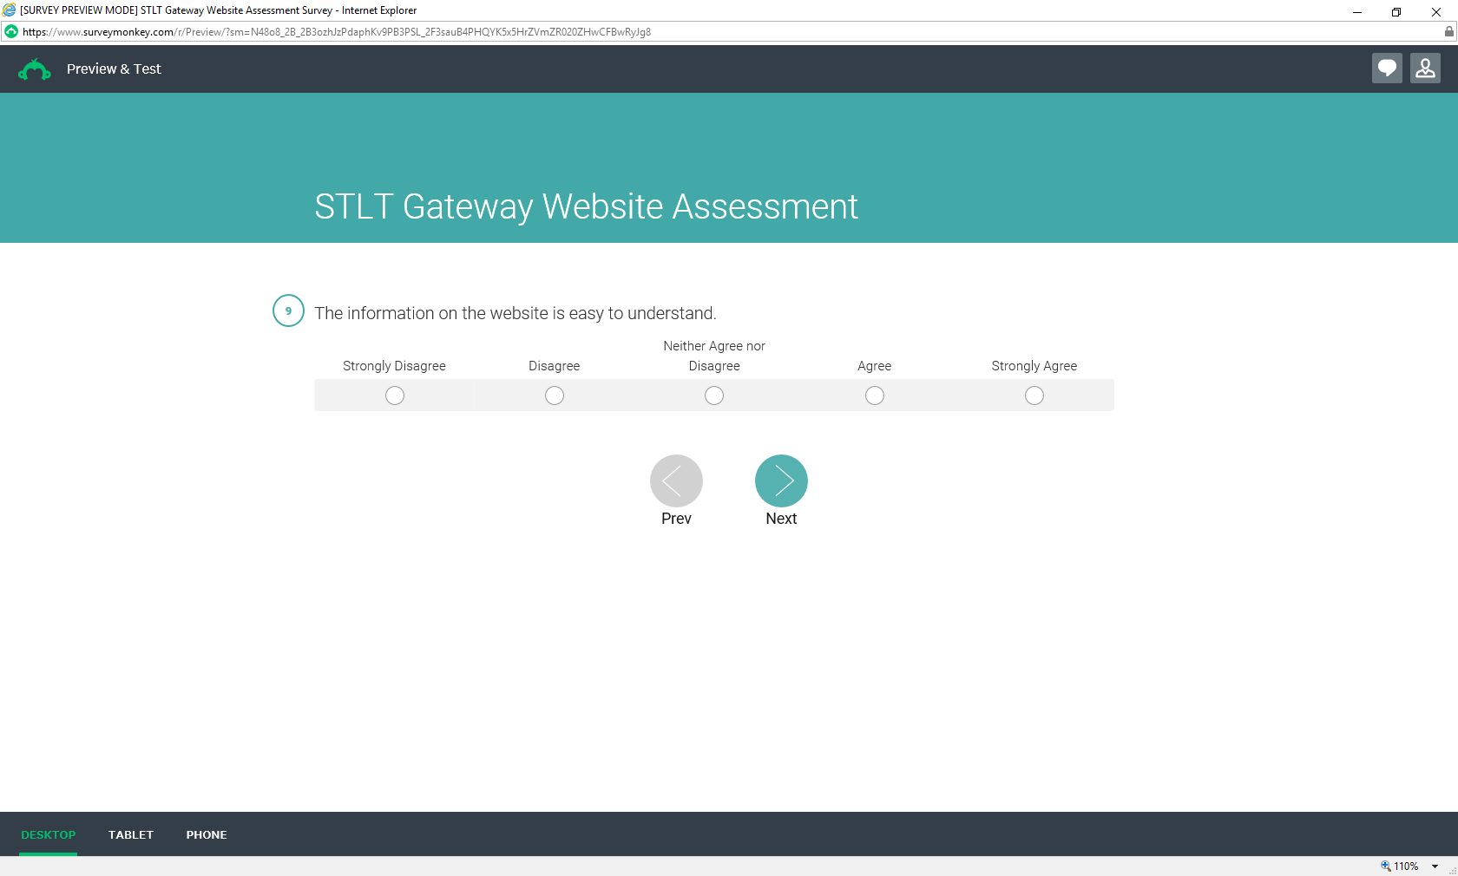This screenshot has width=1458, height=876.
Task: Open the user account profile icon
Action: pyautogui.click(x=1425, y=69)
